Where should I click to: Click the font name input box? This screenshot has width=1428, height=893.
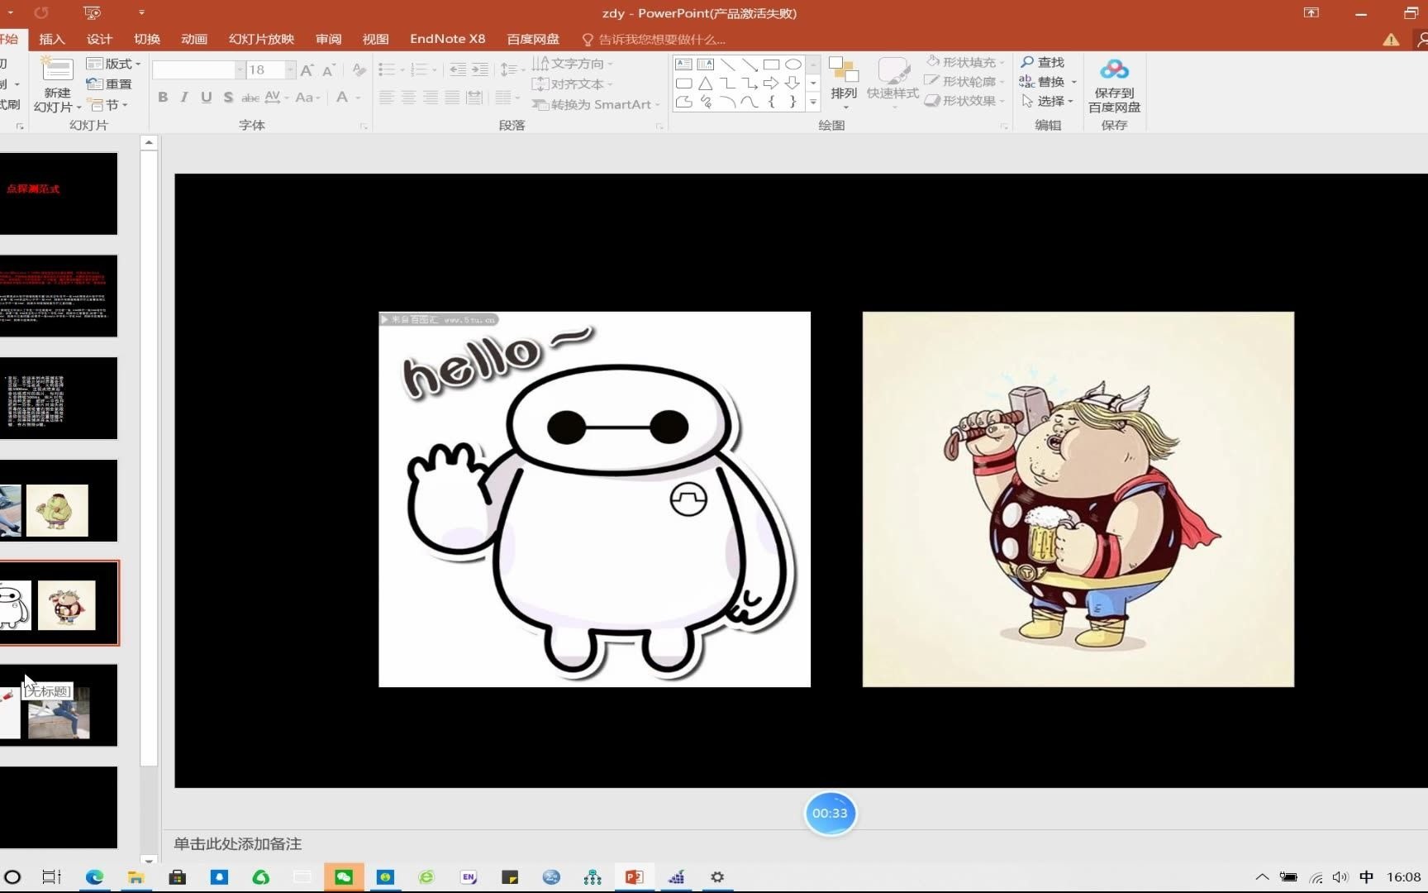tap(194, 70)
